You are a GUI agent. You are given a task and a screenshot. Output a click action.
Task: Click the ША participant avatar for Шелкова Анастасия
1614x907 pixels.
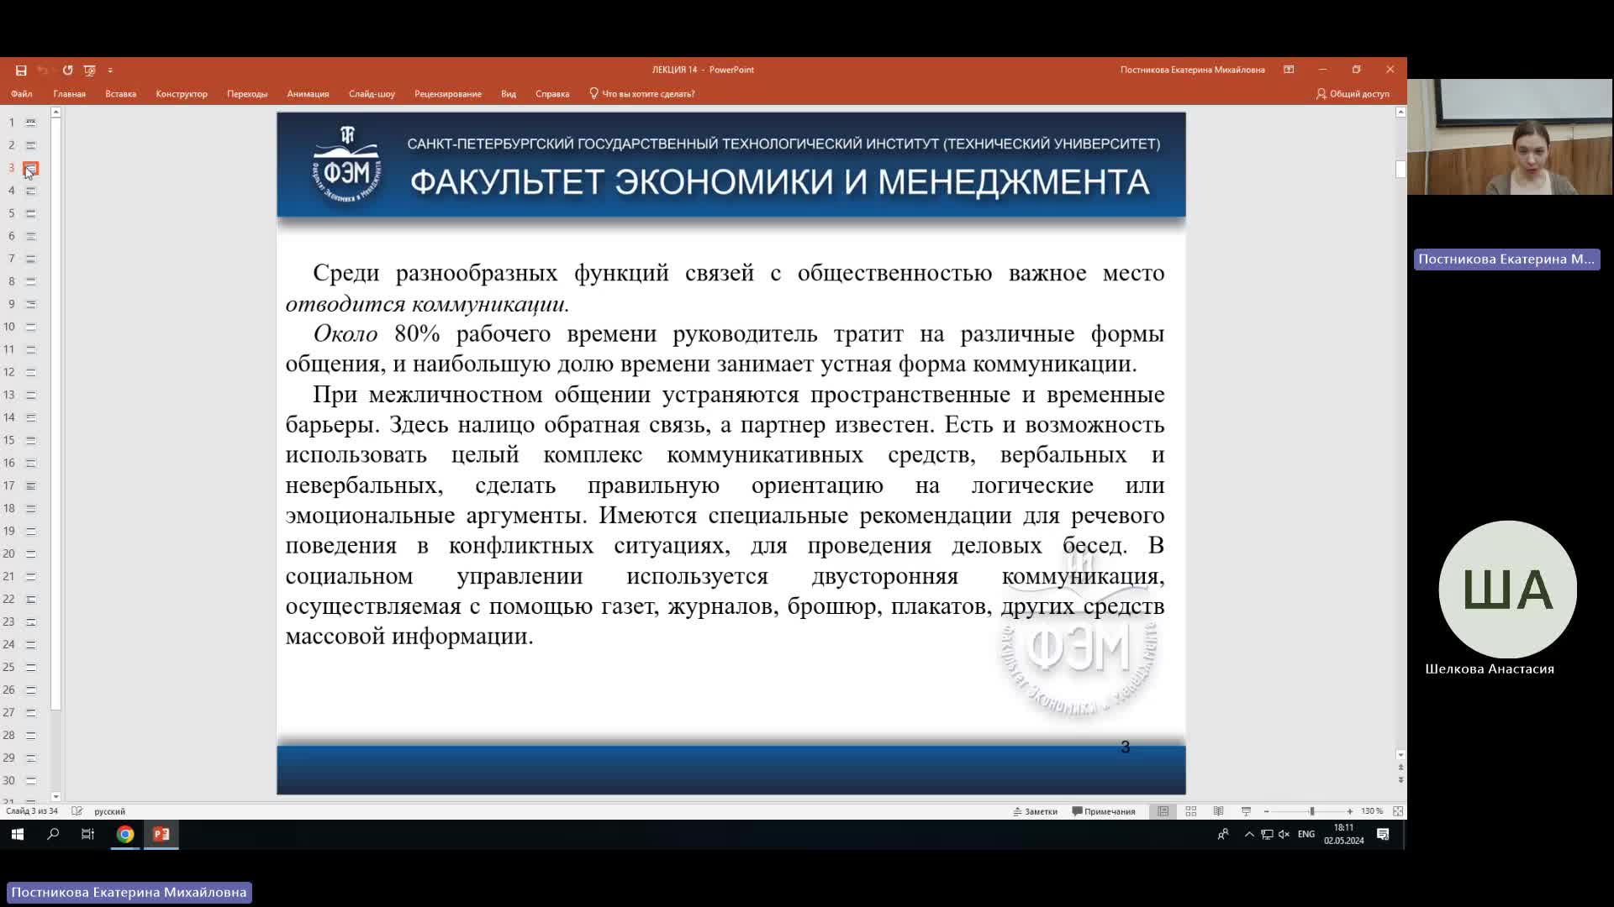[x=1507, y=590]
